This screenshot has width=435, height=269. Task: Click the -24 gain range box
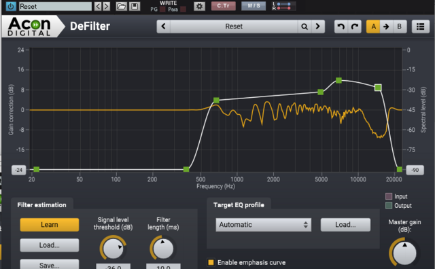tap(18, 170)
